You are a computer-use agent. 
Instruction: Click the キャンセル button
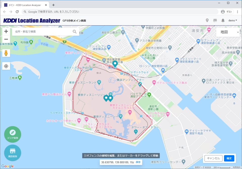pyautogui.click(x=213, y=158)
